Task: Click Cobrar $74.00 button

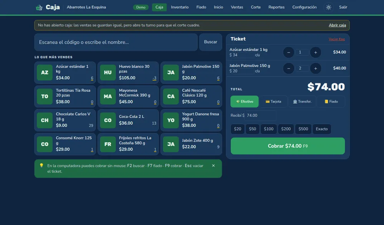Action: 288,146
